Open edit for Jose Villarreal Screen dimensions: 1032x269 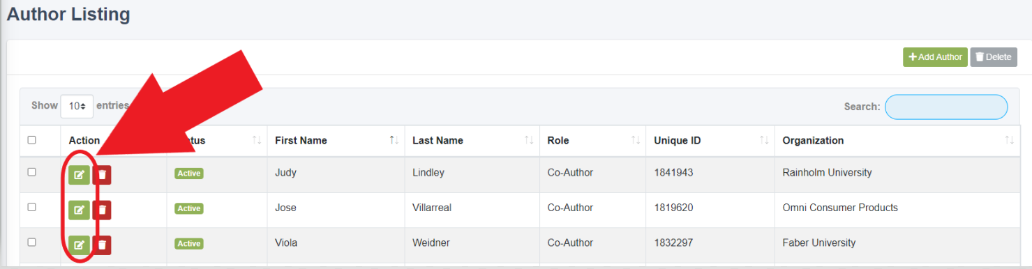(x=79, y=210)
